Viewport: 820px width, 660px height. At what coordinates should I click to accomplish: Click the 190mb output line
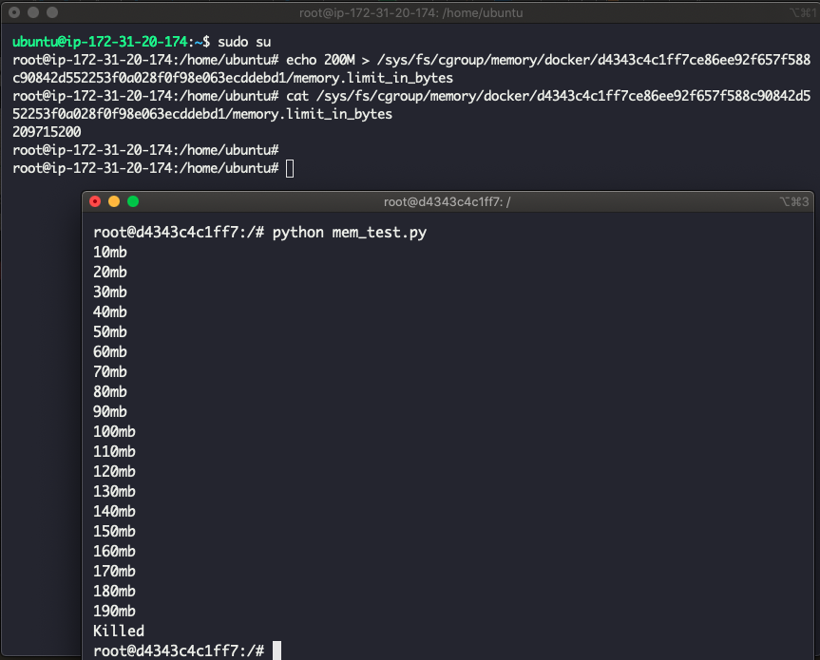(115, 611)
